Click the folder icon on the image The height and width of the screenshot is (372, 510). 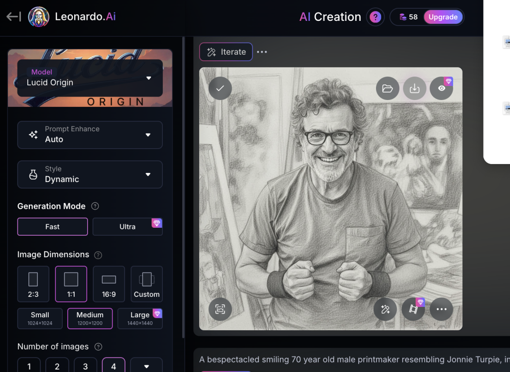387,89
